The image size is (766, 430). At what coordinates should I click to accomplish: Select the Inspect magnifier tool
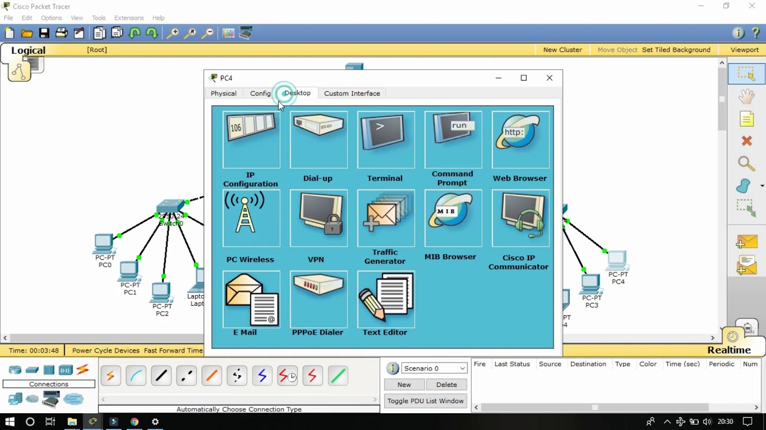click(746, 164)
